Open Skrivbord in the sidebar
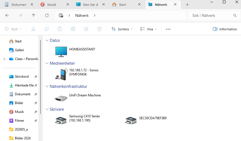The width and height of the screenshot is (241, 141). point(22,77)
